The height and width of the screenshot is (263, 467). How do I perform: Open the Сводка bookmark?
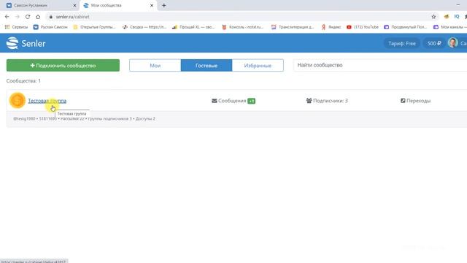pos(144,27)
